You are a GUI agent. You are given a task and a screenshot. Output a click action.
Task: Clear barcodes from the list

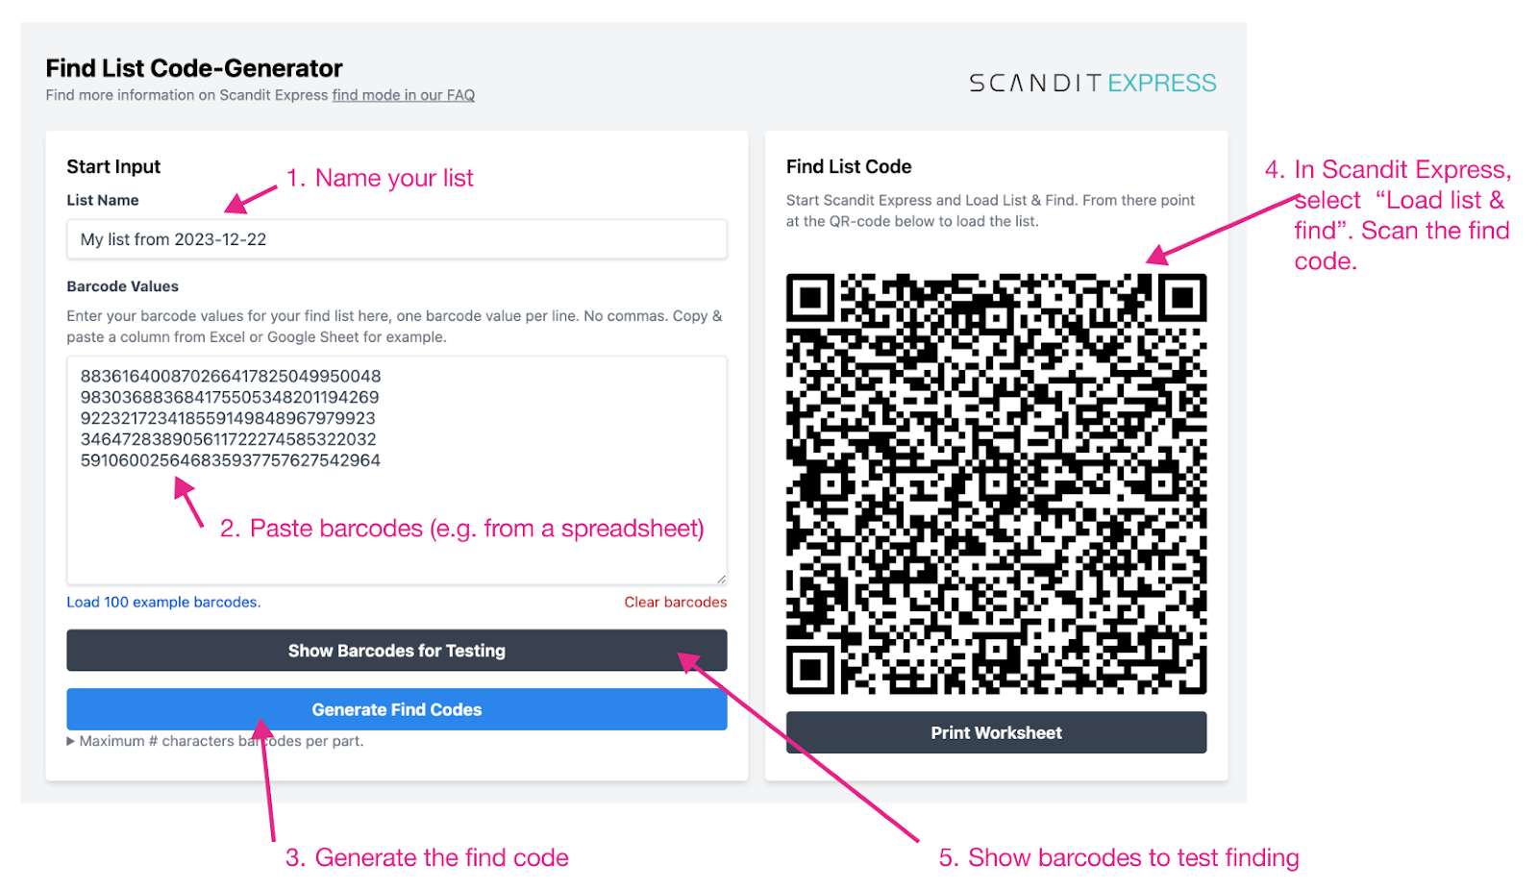[676, 602]
